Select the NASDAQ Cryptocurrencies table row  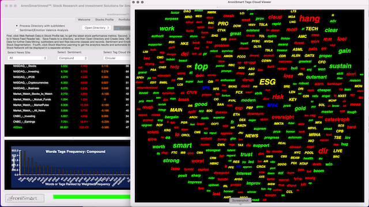pos(67,83)
